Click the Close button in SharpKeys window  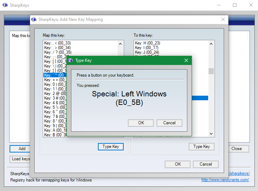pyautogui.click(x=239, y=149)
